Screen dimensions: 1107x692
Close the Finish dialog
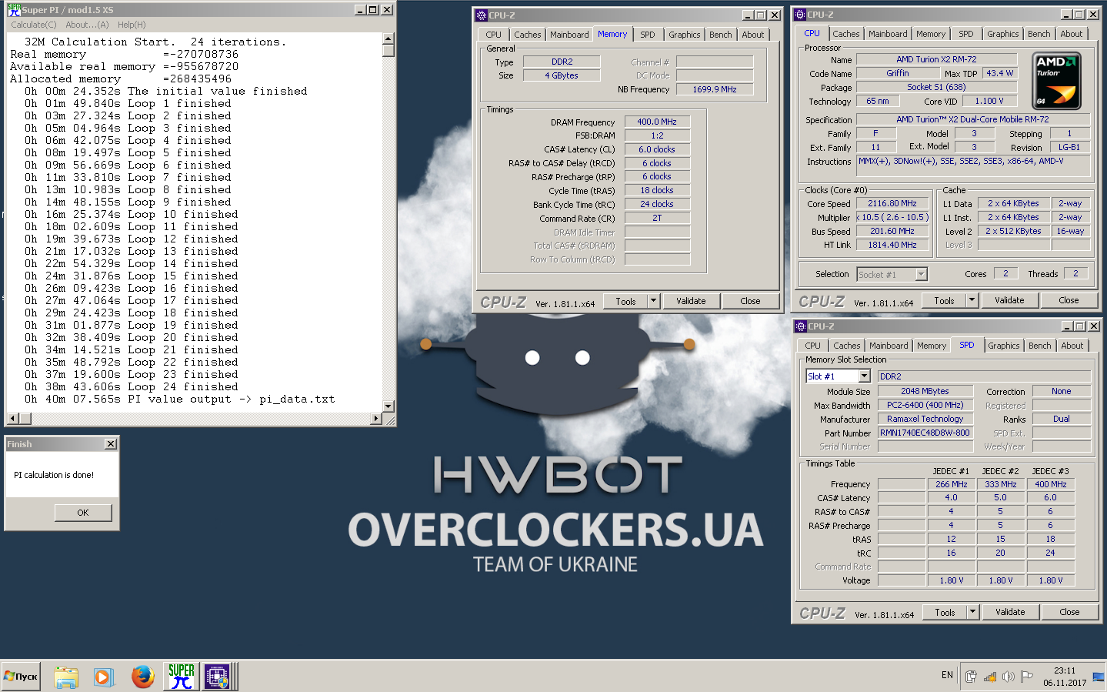tap(111, 444)
